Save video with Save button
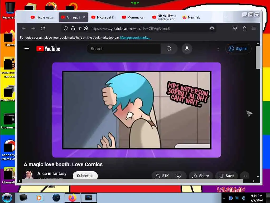270x203 pixels. tap(226, 176)
